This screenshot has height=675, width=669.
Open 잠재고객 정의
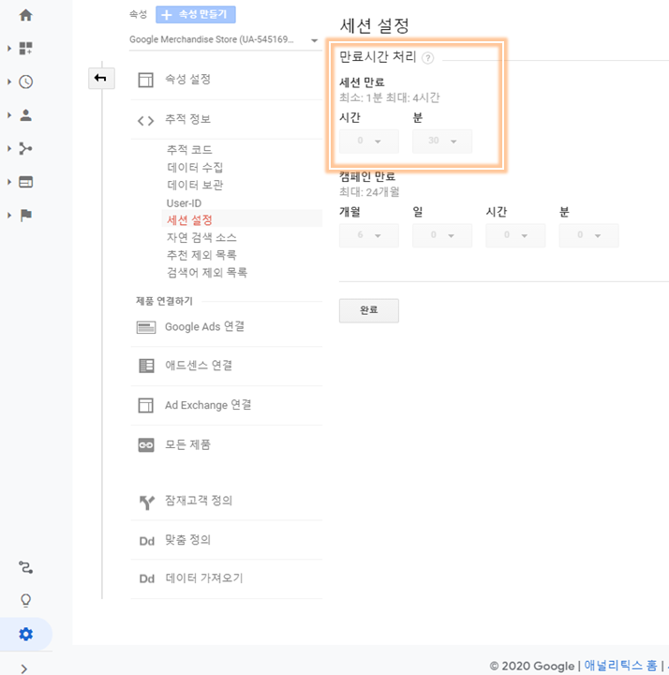(x=199, y=501)
